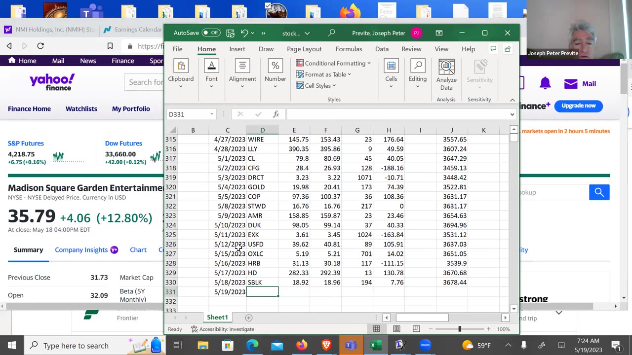Click the horizontal scrollbar in Excel
Screen dimensions: 632x355
(422, 318)
